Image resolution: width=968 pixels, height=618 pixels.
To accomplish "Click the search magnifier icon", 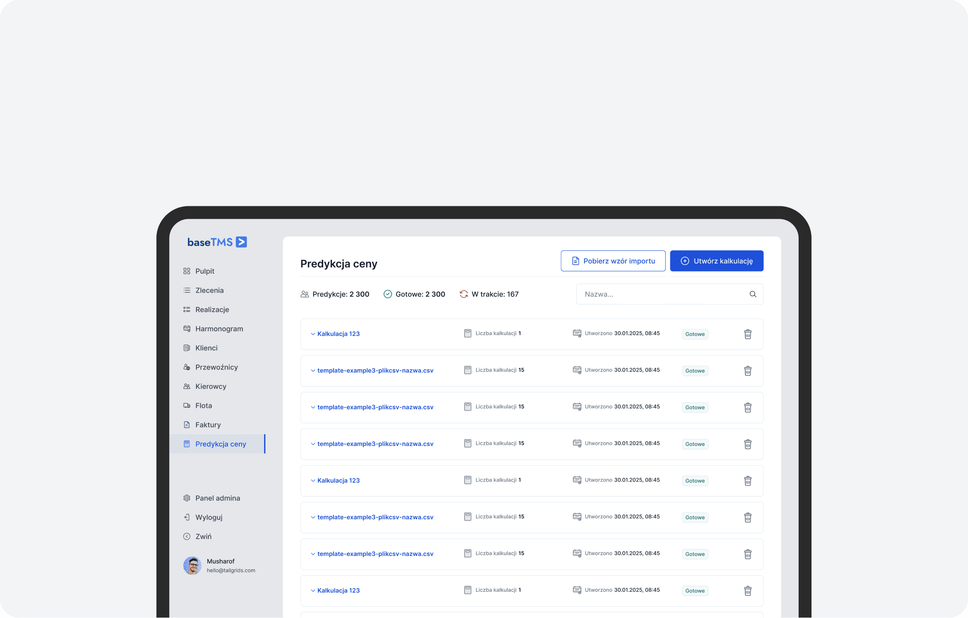I will coord(753,294).
